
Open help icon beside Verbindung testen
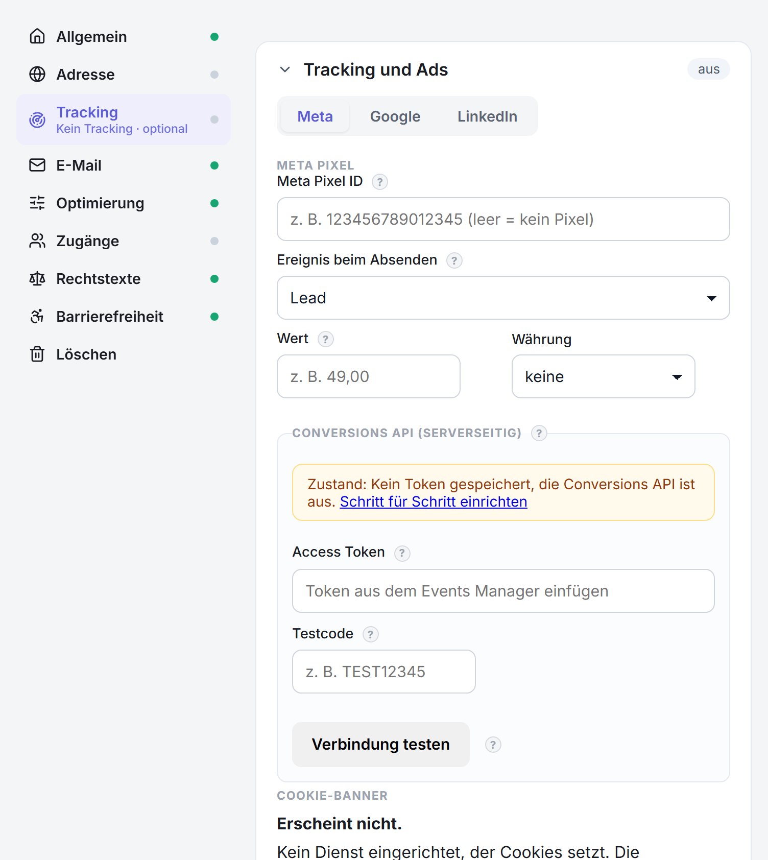point(493,745)
